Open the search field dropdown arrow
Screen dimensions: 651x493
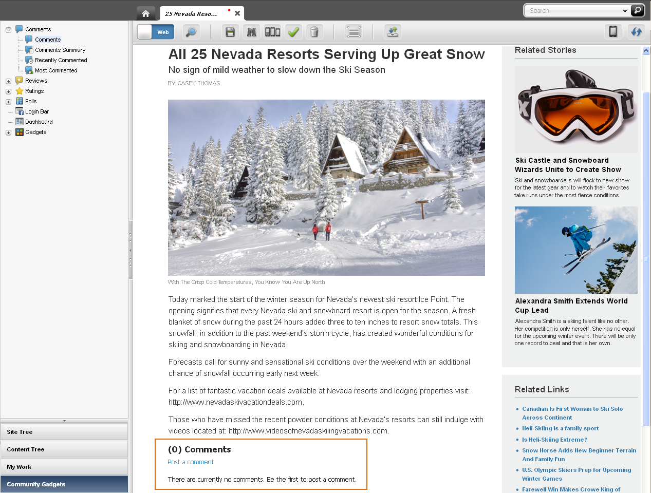tap(625, 11)
